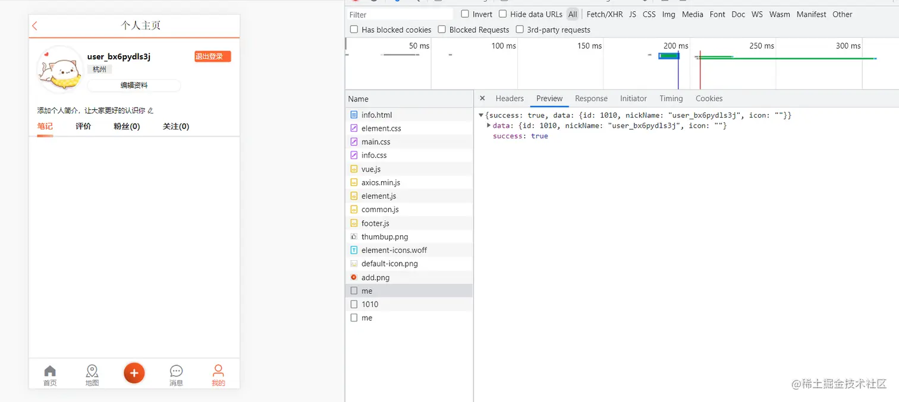Click the pencil icon beside the bio

click(150, 110)
